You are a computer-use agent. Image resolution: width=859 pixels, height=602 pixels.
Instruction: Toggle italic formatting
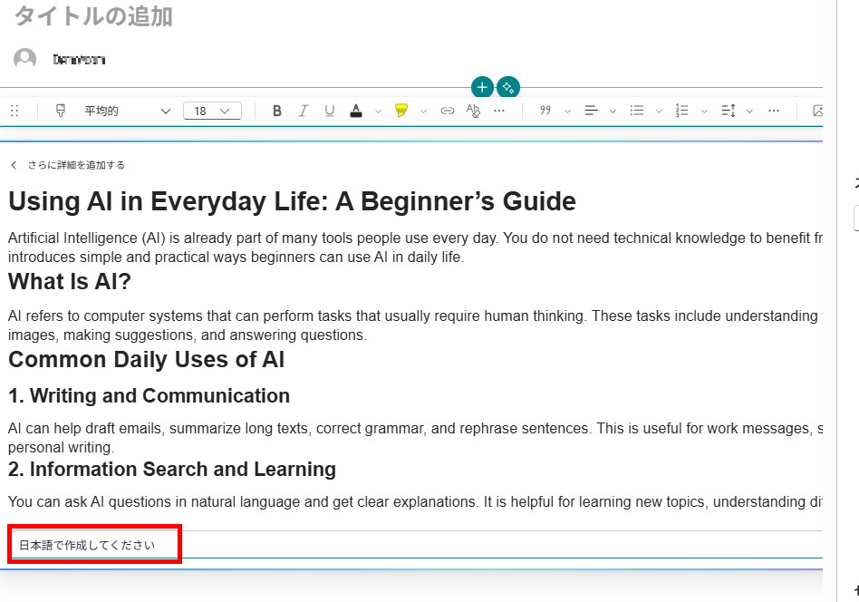click(303, 111)
